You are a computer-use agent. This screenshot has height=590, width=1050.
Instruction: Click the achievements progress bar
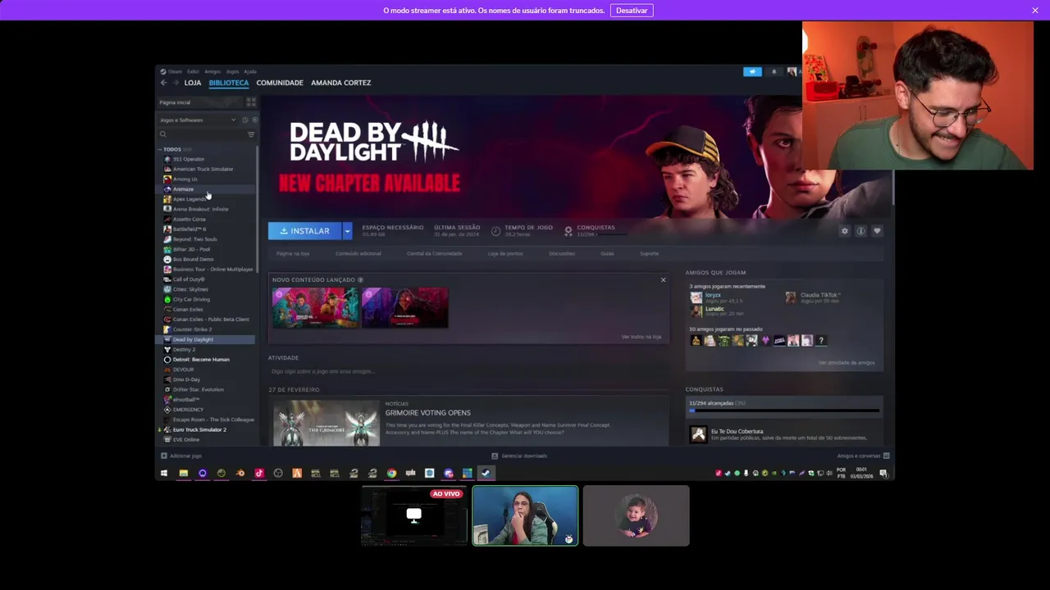tap(783, 411)
